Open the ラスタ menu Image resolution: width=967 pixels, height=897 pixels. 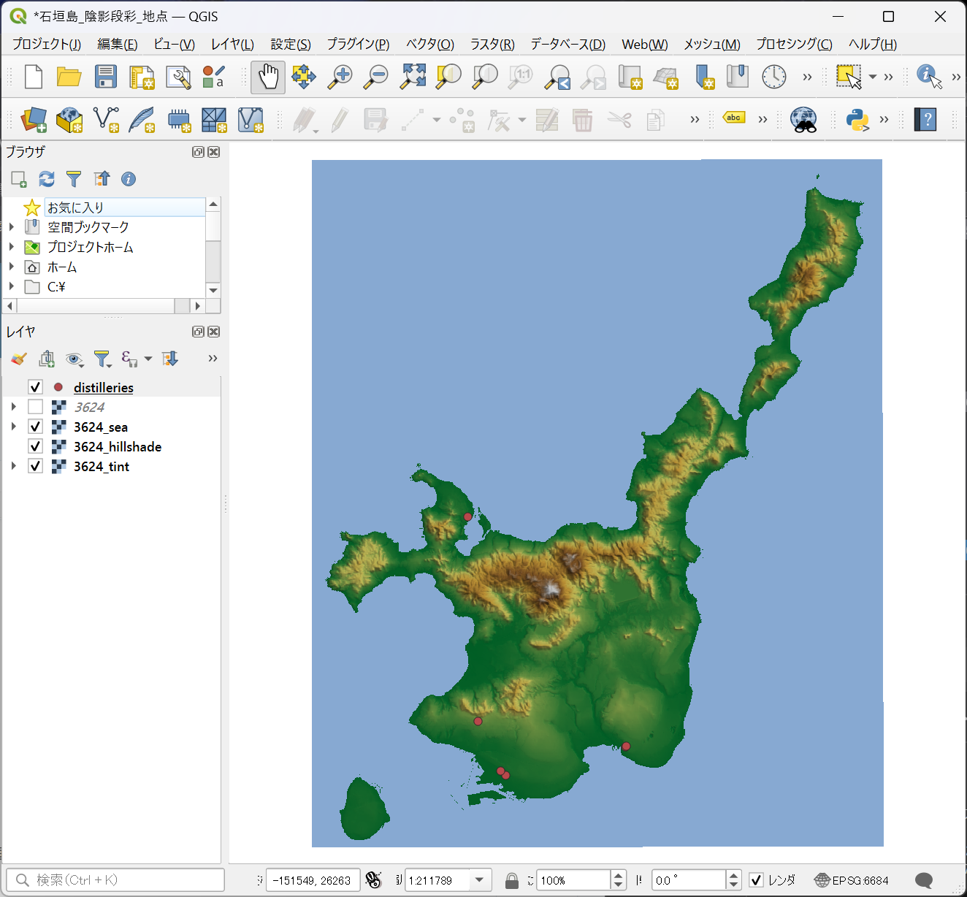pyautogui.click(x=492, y=45)
